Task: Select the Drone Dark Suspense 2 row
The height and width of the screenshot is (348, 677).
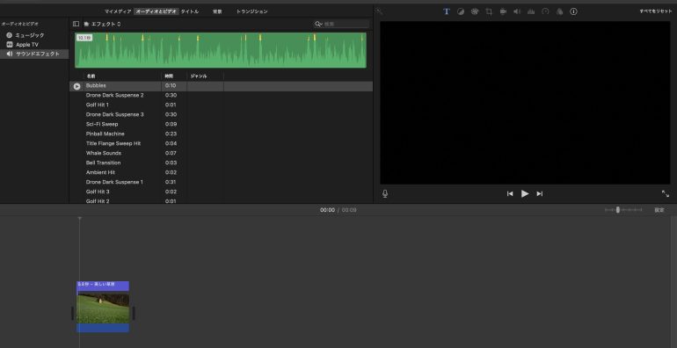Action: 221,96
